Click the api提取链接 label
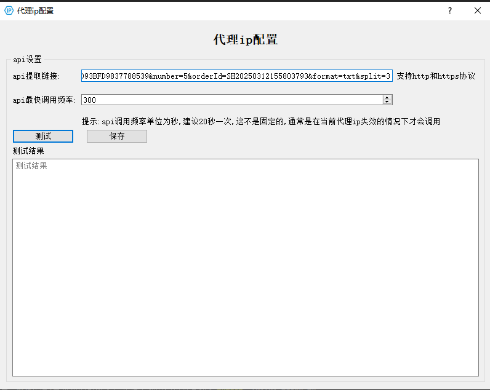Image resolution: width=490 pixels, height=390 pixels. pos(36,76)
